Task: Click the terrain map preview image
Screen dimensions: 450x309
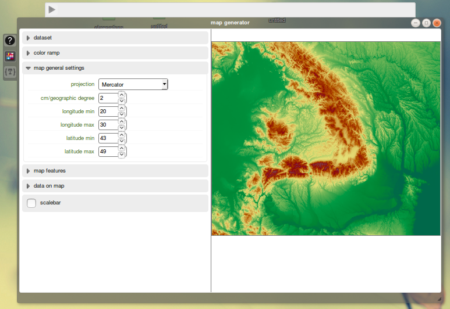Action: (326, 138)
